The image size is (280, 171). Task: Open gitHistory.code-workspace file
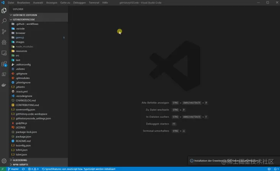click(39, 114)
